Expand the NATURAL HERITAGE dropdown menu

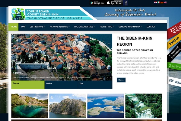point(59,27)
